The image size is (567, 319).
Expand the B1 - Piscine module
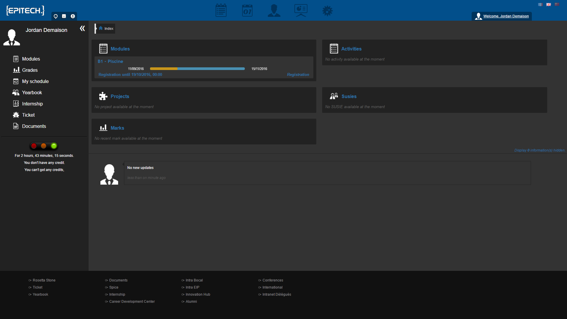[110, 61]
